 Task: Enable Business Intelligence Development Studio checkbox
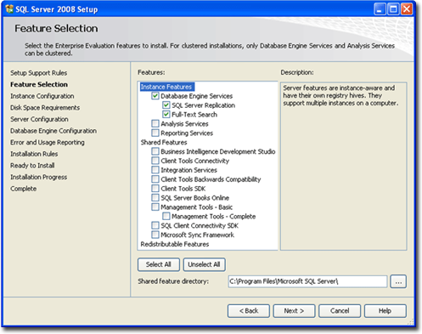pos(155,151)
